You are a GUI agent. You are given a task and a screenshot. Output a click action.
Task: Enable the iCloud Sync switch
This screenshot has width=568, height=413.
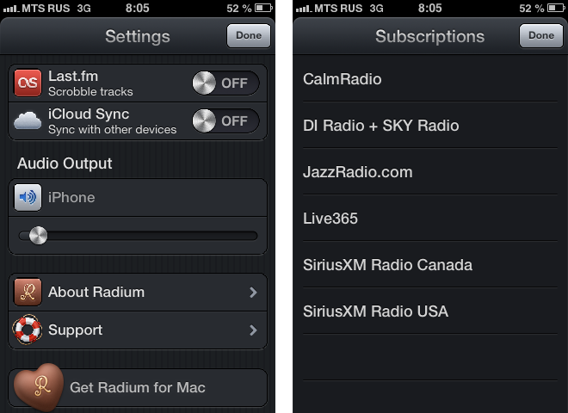[x=225, y=120]
